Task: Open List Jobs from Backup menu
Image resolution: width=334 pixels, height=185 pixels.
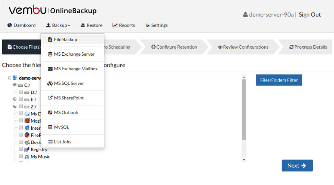Action: (x=72, y=142)
